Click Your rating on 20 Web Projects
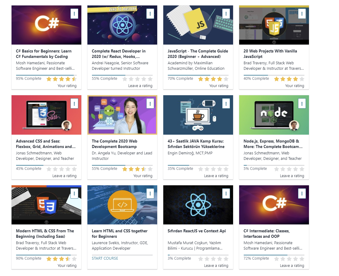 pos(295,86)
